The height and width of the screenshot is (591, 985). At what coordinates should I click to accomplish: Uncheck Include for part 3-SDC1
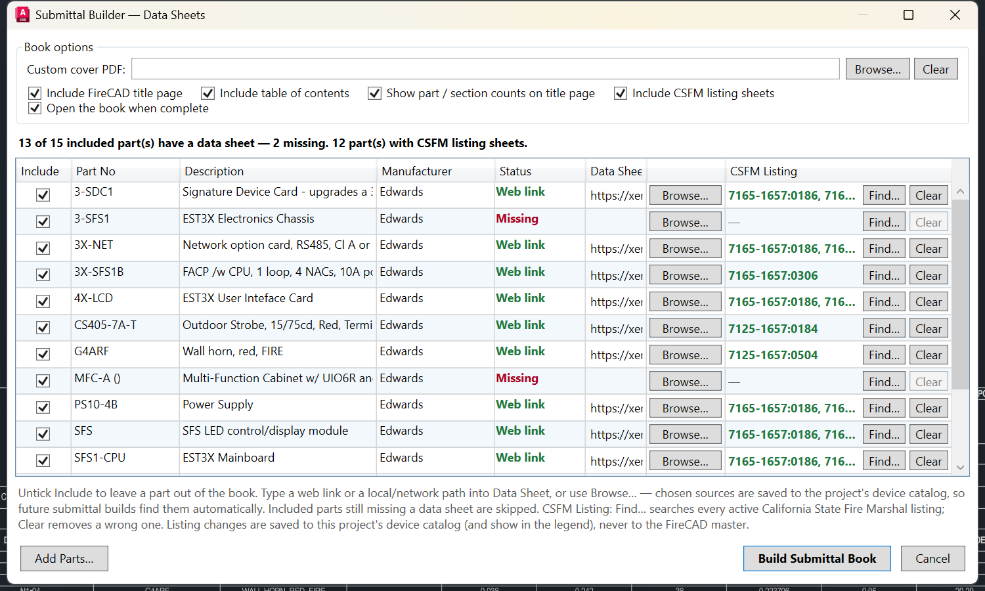click(43, 195)
